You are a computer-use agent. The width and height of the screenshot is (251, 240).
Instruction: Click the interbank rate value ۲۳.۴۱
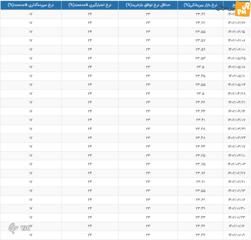(200, 120)
